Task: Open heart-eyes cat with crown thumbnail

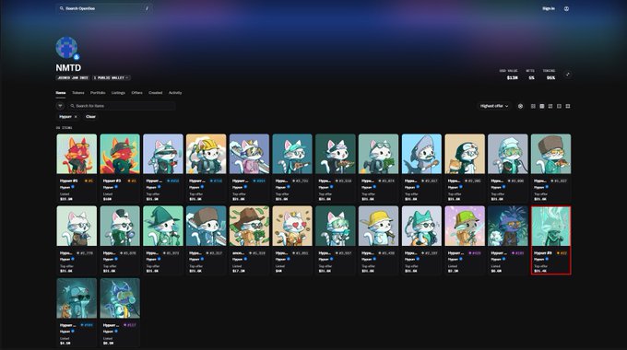Action: (x=292, y=227)
